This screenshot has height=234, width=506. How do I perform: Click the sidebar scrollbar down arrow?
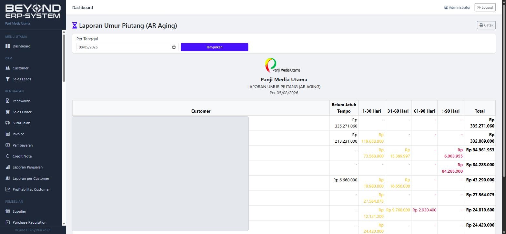tap(64, 223)
